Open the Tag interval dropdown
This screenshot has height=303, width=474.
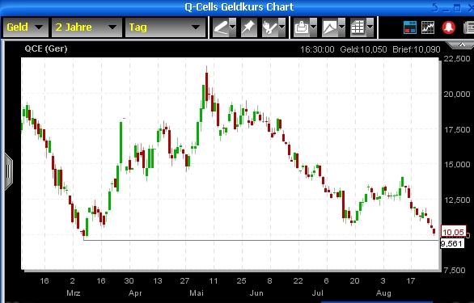165,27
